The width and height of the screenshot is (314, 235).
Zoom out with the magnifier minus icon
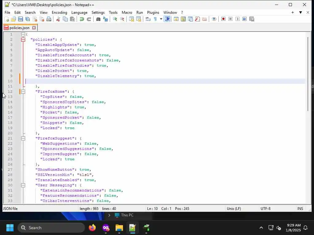click(x=122, y=19)
